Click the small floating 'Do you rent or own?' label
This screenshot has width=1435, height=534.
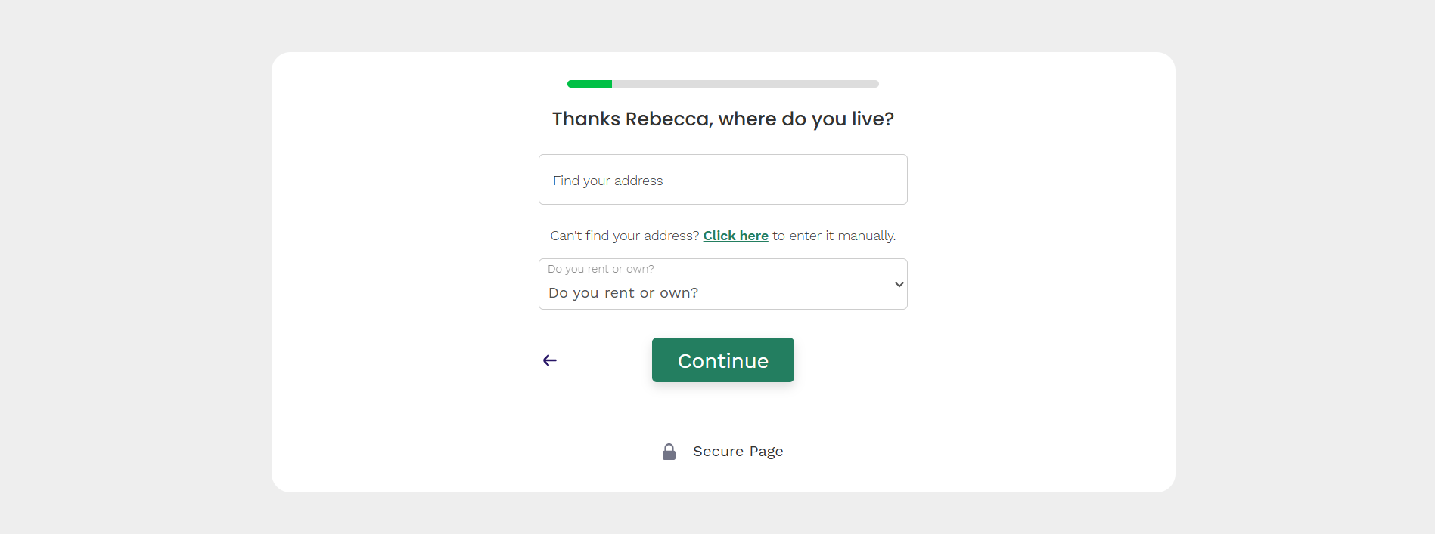tap(601, 269)
